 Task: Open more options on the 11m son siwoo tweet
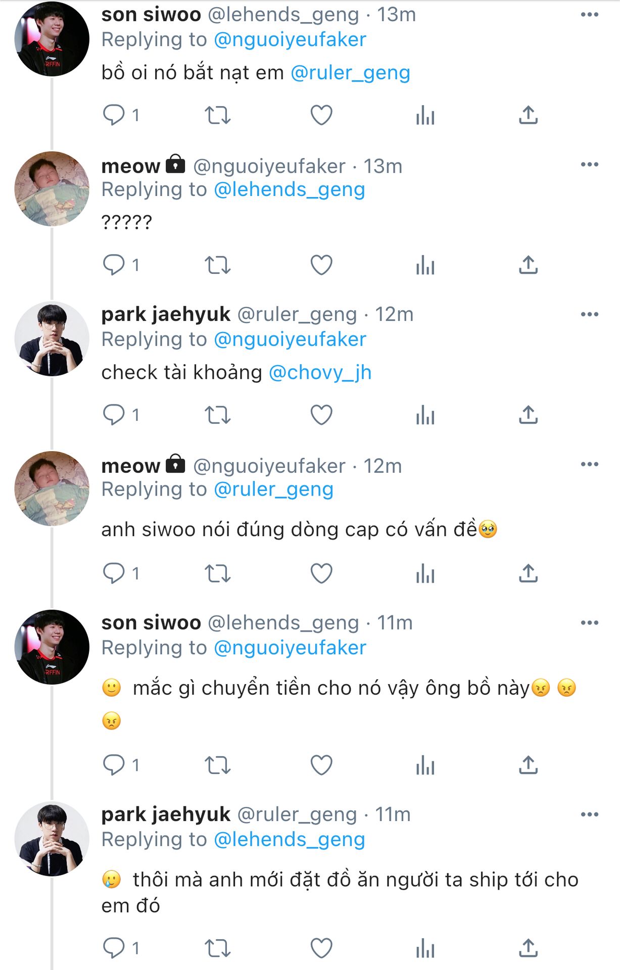[590, 623]
